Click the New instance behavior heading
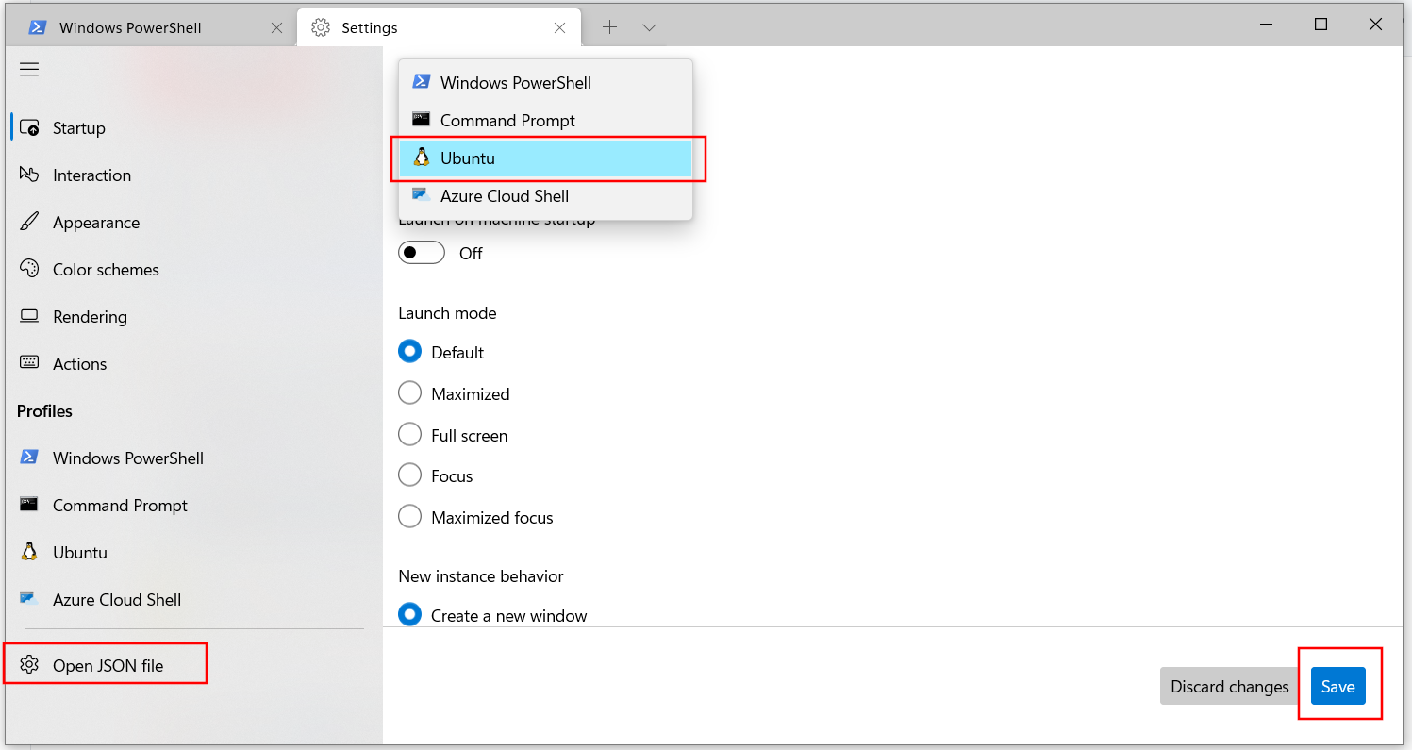This screenshot has height=750, width=1412. point(481,575)
